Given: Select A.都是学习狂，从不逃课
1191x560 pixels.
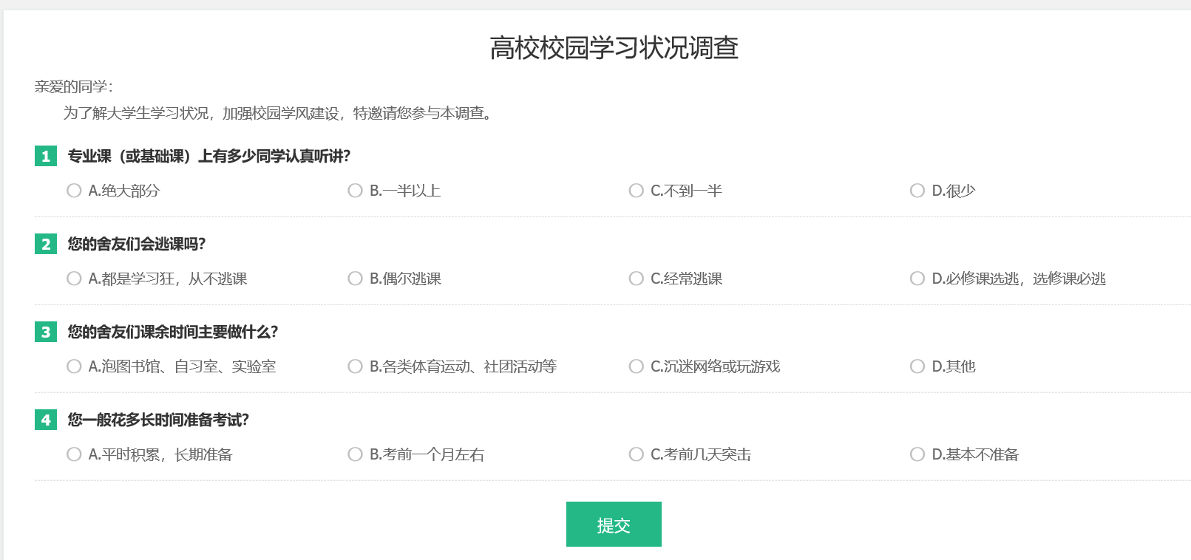Looking at the screenshot, I should 74,279.
